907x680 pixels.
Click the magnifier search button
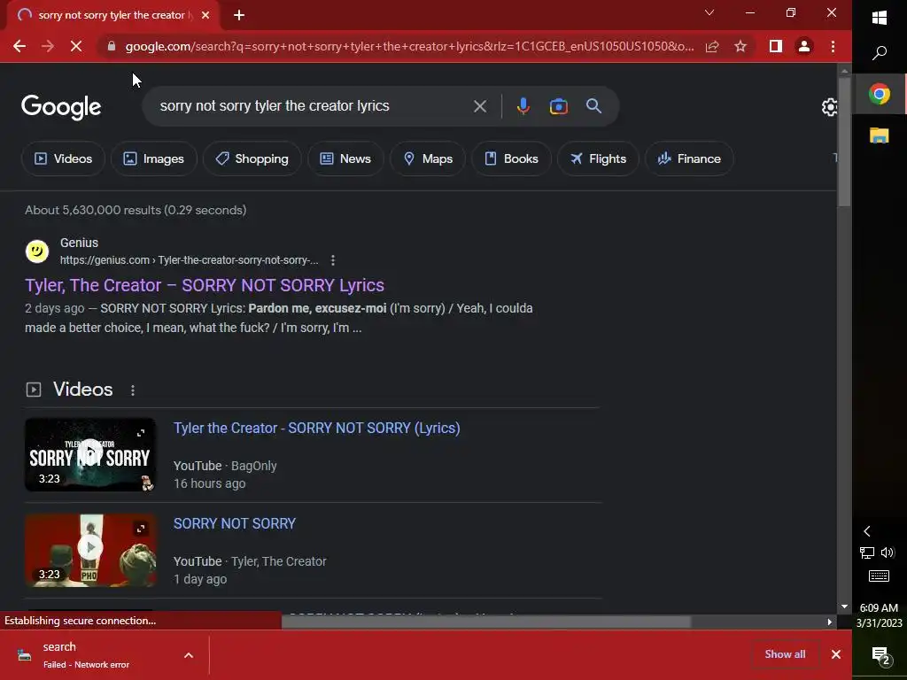[593, 106]
